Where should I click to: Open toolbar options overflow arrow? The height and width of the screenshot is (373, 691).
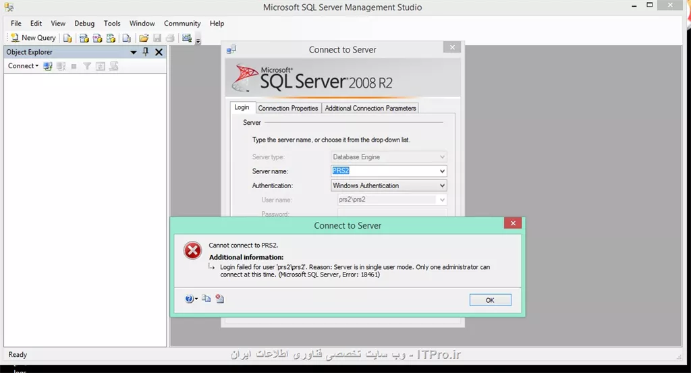[x=198, y=40]
